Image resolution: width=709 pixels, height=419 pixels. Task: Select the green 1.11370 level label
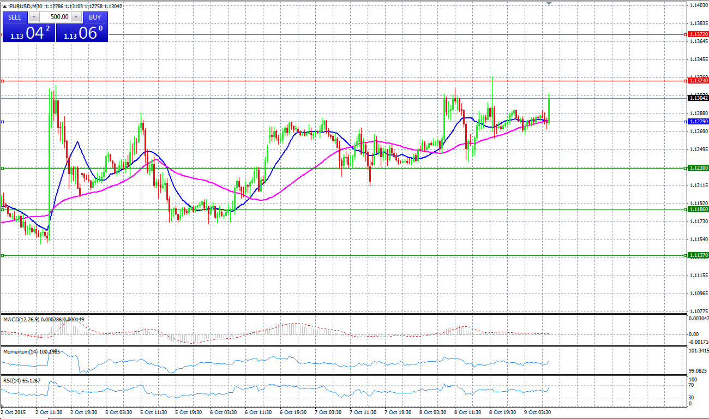699,255
